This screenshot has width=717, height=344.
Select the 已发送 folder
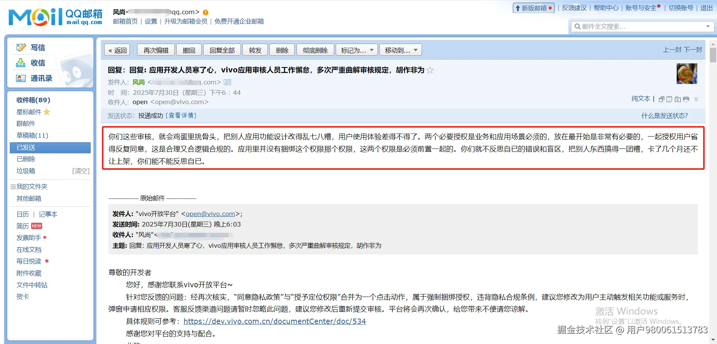point(50,147)
